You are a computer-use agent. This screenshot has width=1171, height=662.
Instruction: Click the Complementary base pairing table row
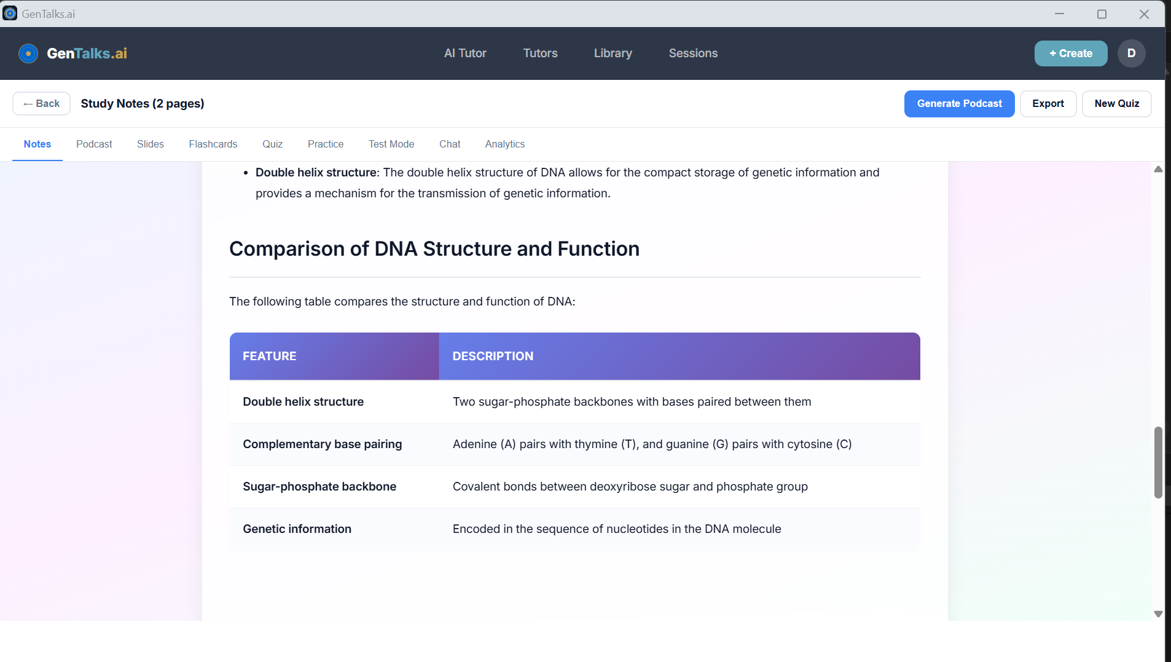tap(574, 444)
